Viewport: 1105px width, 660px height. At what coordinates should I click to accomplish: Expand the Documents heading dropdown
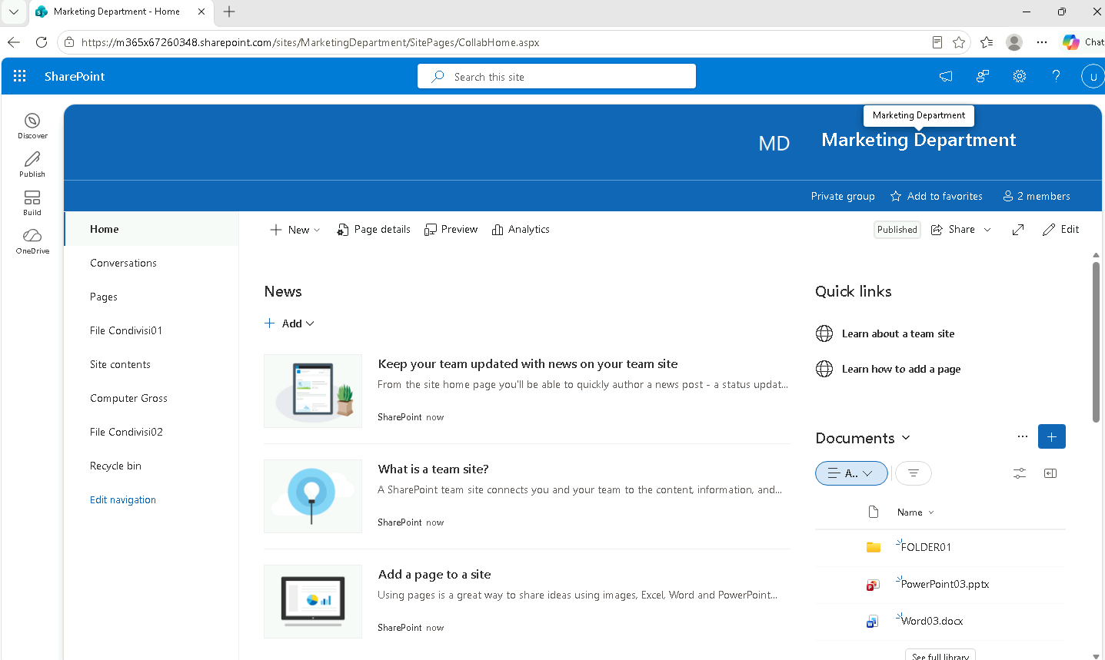point(906,437)
